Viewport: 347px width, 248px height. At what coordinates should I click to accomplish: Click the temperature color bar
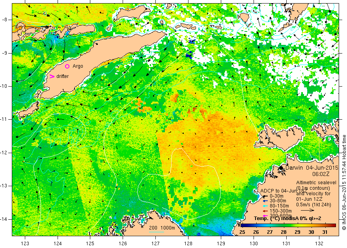(x=288, y=225)
